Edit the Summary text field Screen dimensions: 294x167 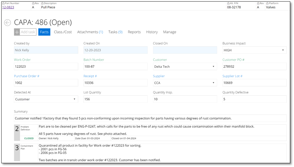(150, 118)
